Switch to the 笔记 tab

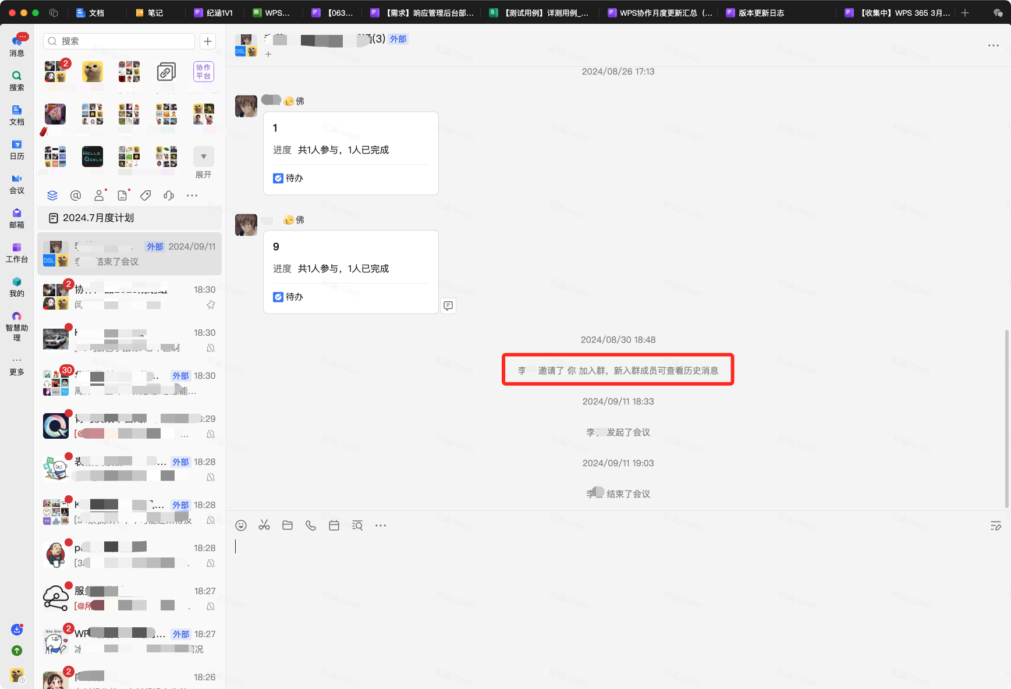pos(150,13)
